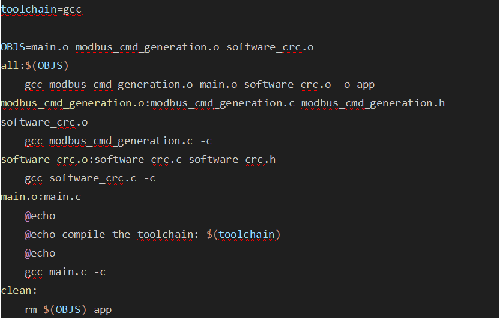
Task: Click the software_crc.h header dependency
Action: point(232,159)
